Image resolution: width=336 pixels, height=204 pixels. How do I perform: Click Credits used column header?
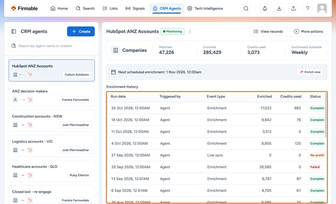point(291,97)
